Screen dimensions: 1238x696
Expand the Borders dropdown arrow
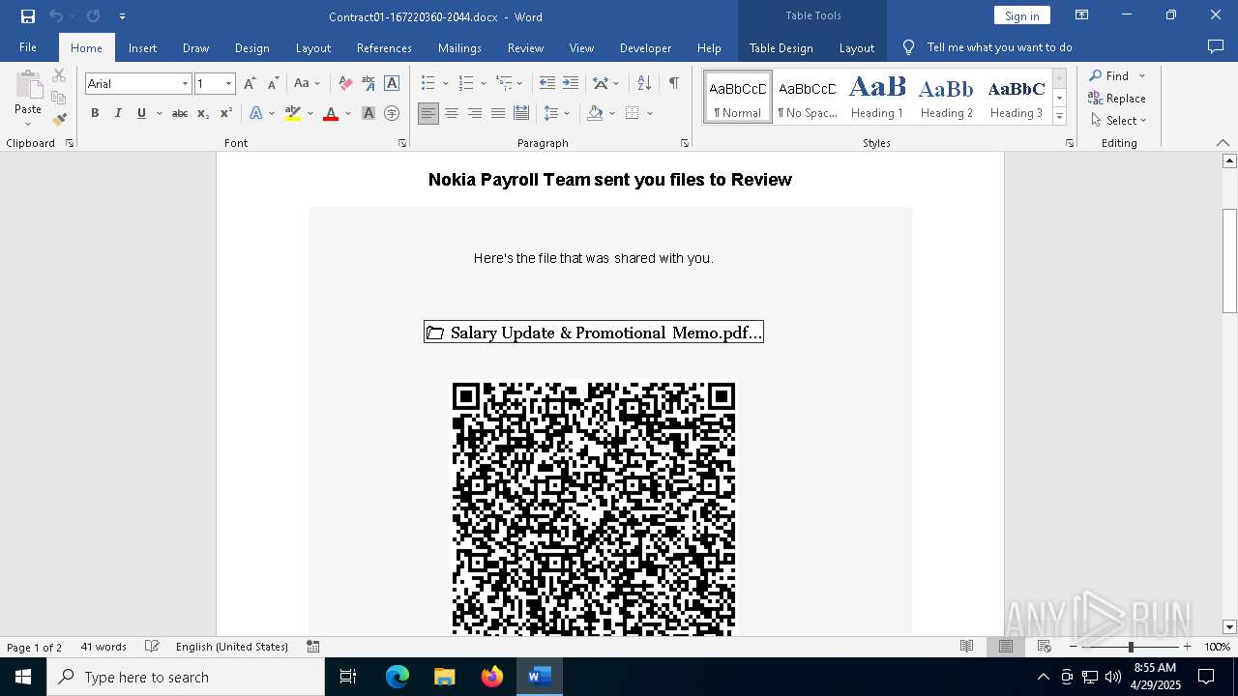pyautogui.click(x=650, y=114)
